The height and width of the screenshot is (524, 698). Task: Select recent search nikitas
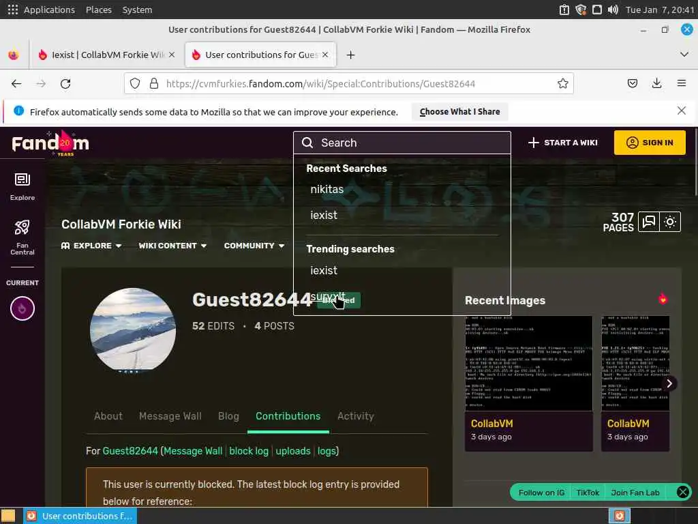pos(327,190)
